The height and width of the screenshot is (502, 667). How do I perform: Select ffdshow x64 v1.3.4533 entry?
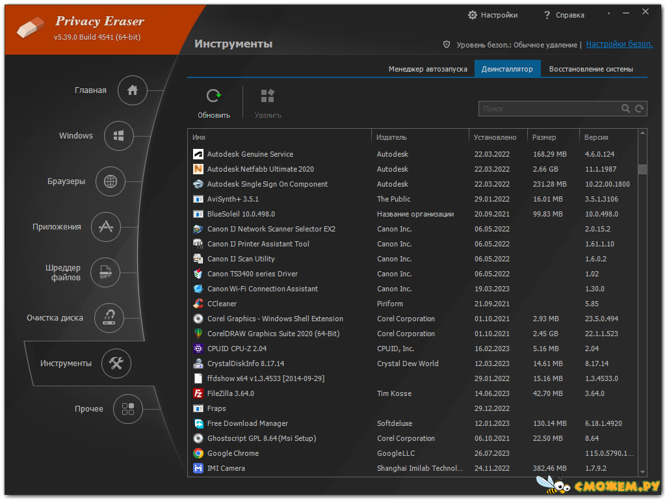pos(413,378)
